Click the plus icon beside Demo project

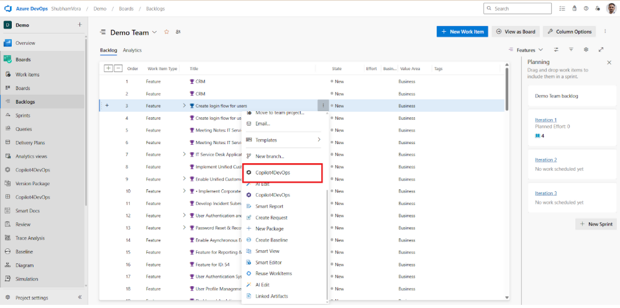(x=80, y=24)
